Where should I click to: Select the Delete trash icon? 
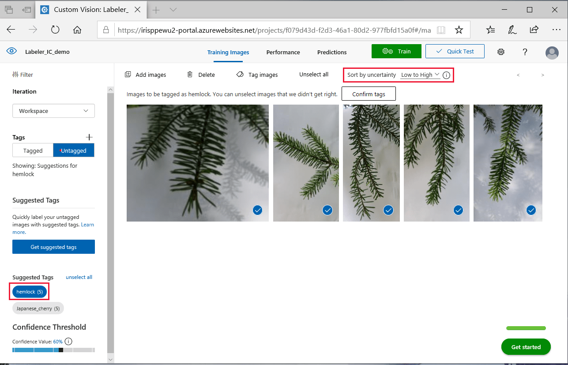tap(190, 74)
